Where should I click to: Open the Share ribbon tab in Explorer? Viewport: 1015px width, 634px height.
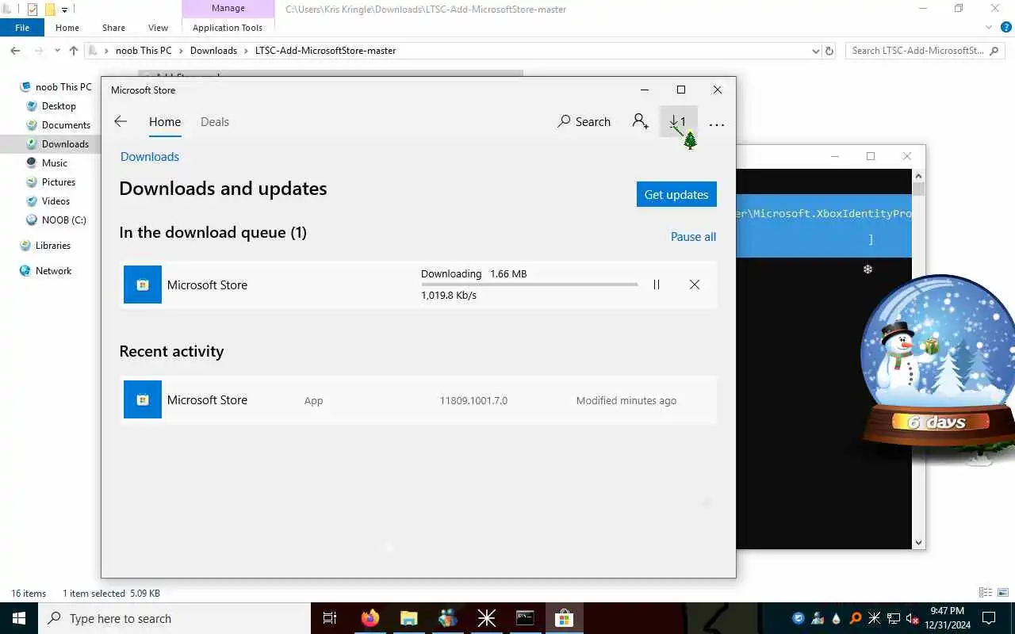(x=113, y=28)
